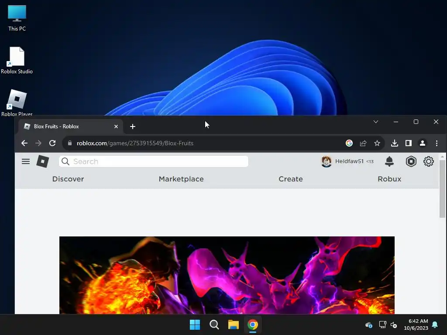The height and width of the screenshot is (335, 447).
Task: Click the Blox Fruits game banner image
Action: pyautogui.click(x=227, y=275)
